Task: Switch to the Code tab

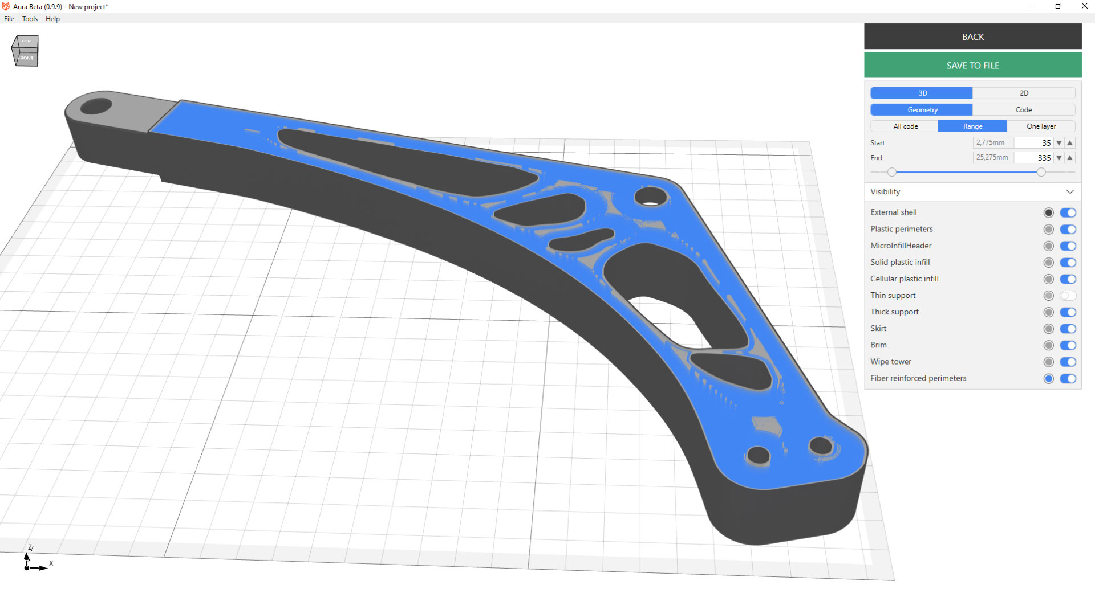Action: click(1024, 109)
